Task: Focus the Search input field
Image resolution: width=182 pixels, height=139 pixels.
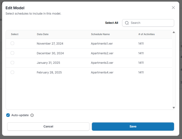Action: (x=148, y=23)
